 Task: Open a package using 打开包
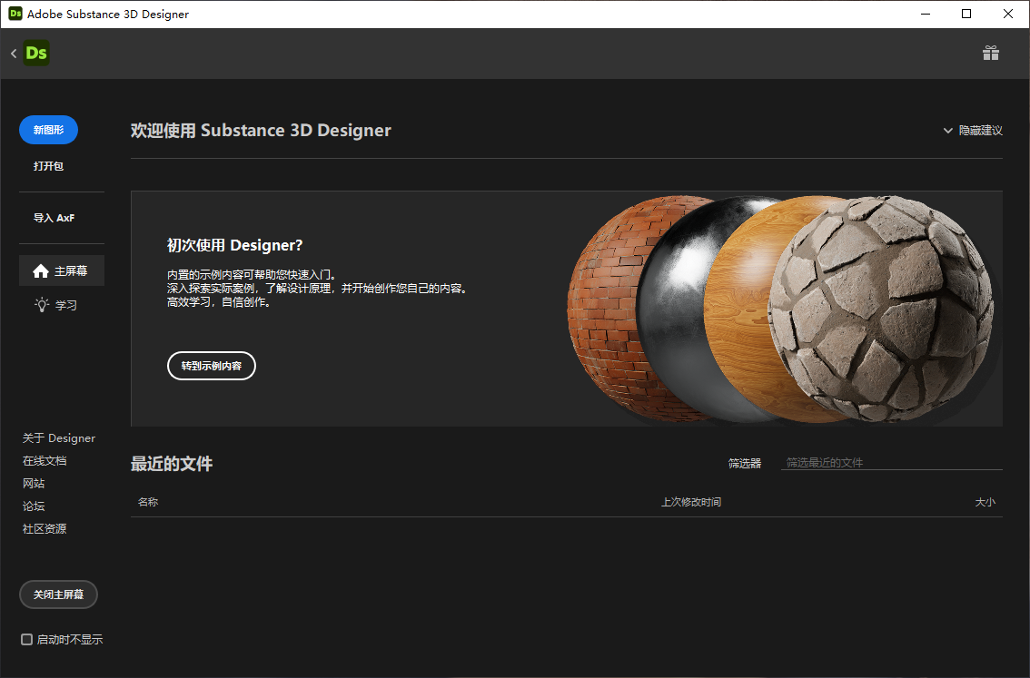[x=49, y=166]
